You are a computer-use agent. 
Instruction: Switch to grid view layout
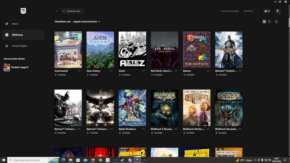tap(264, 22)
